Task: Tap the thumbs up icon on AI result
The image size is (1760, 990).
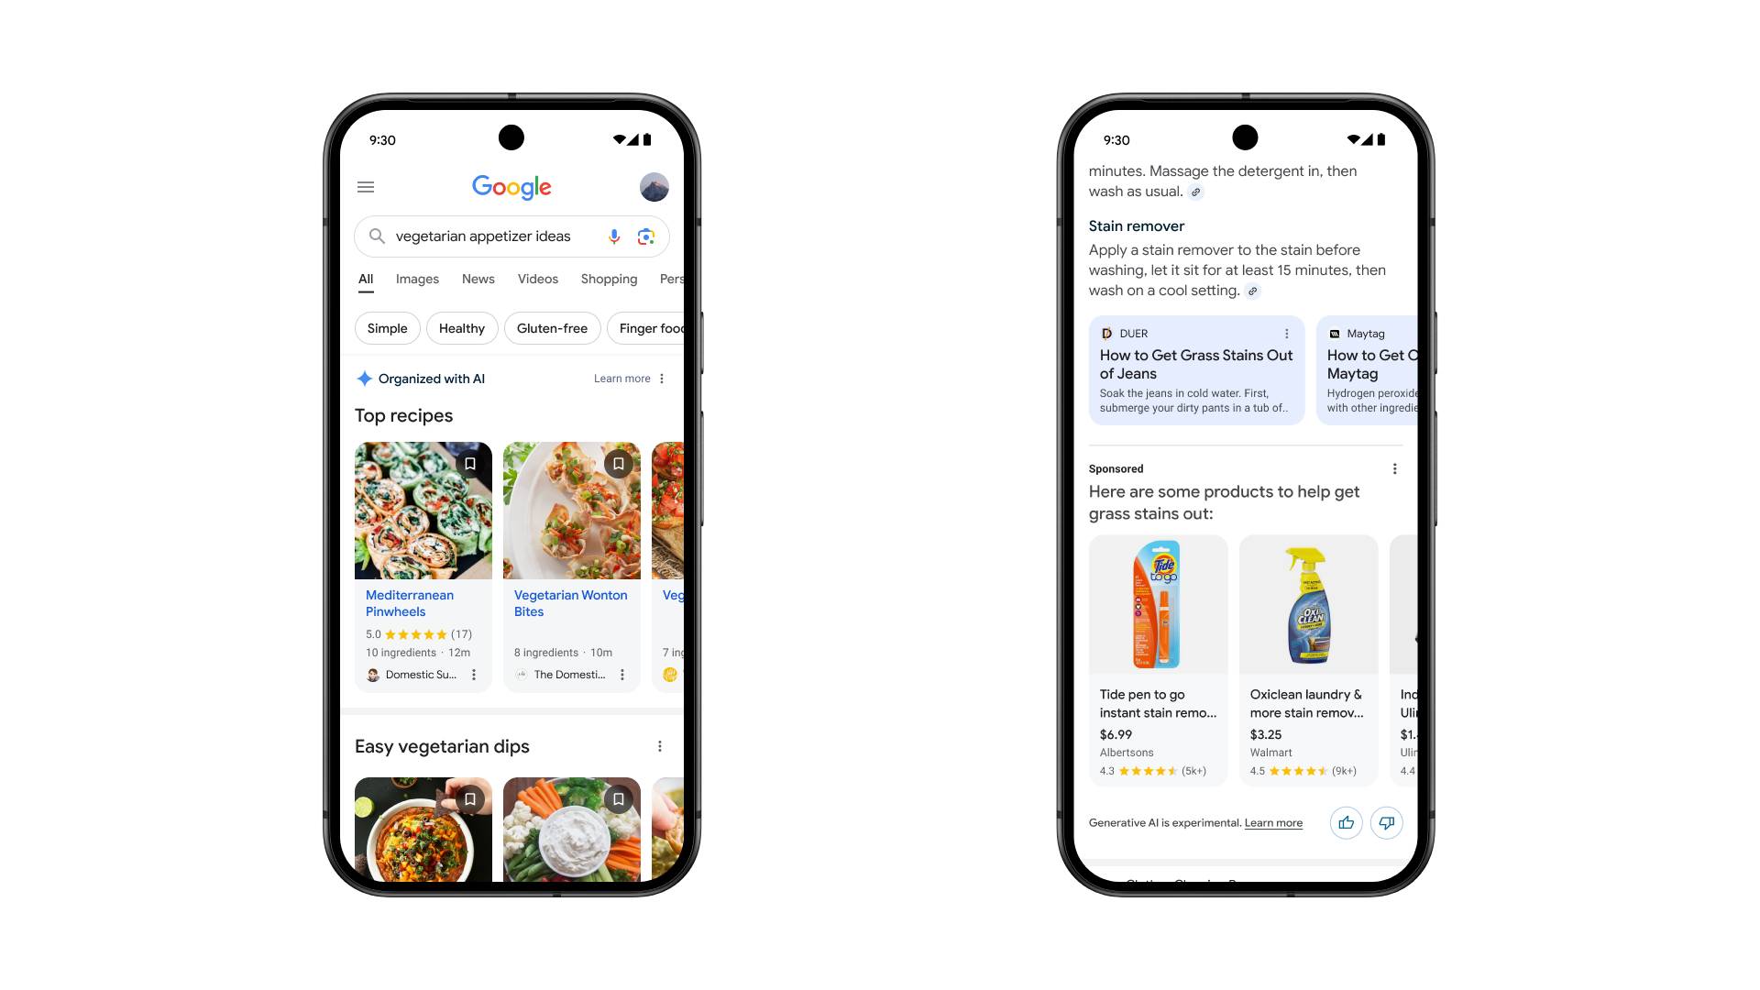Action: point(1346,822)
